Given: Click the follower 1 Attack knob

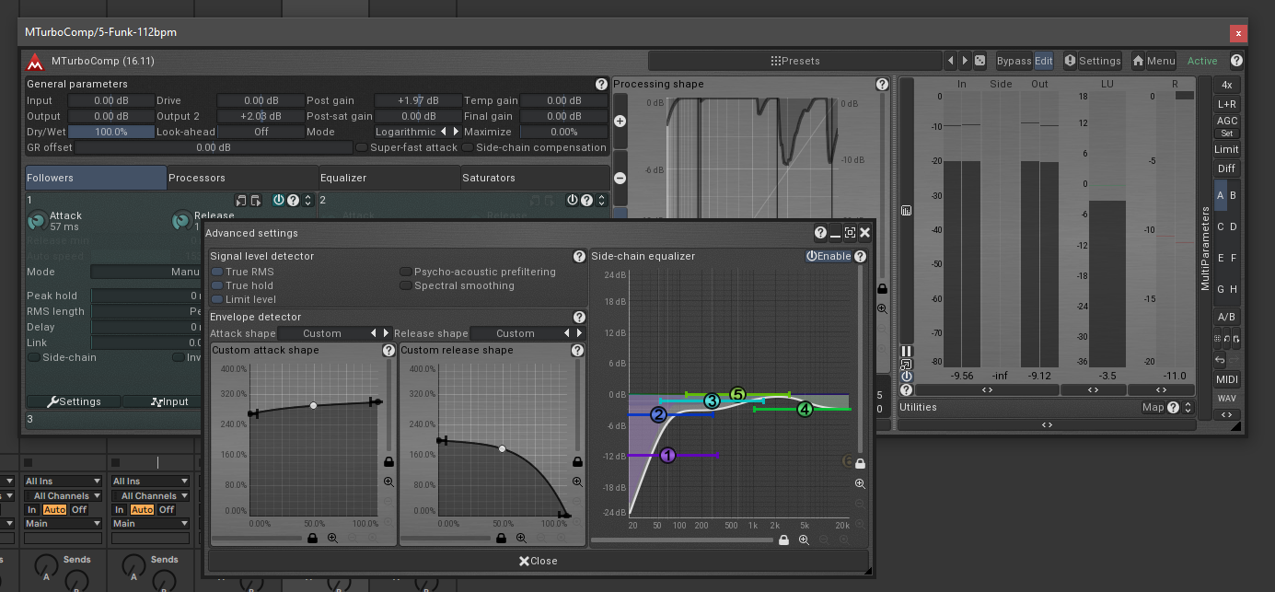Looking at the screenshot, I should pyautogui.click(x=37, y=221).
